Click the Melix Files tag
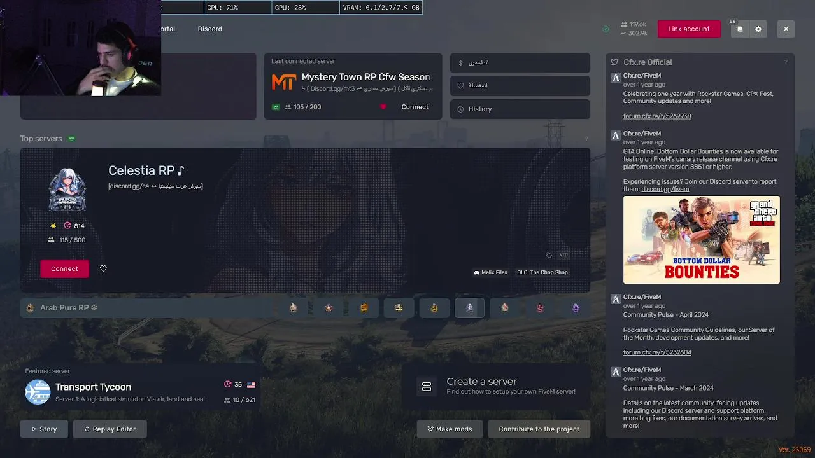Image resolution: width=815 pixels, height=458 pixels. click(490, 272)
